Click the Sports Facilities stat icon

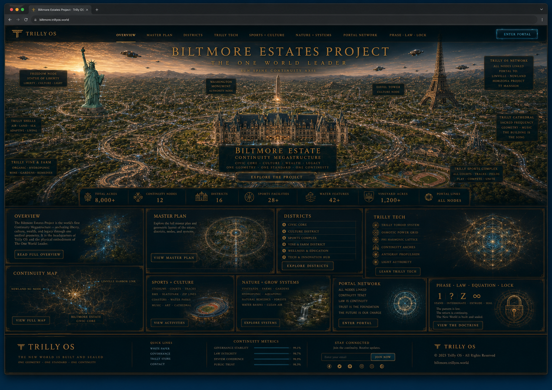coord(250,197)
